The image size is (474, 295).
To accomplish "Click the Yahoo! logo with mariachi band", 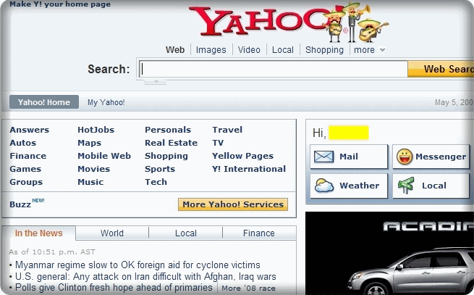I will tap(289, 22).
